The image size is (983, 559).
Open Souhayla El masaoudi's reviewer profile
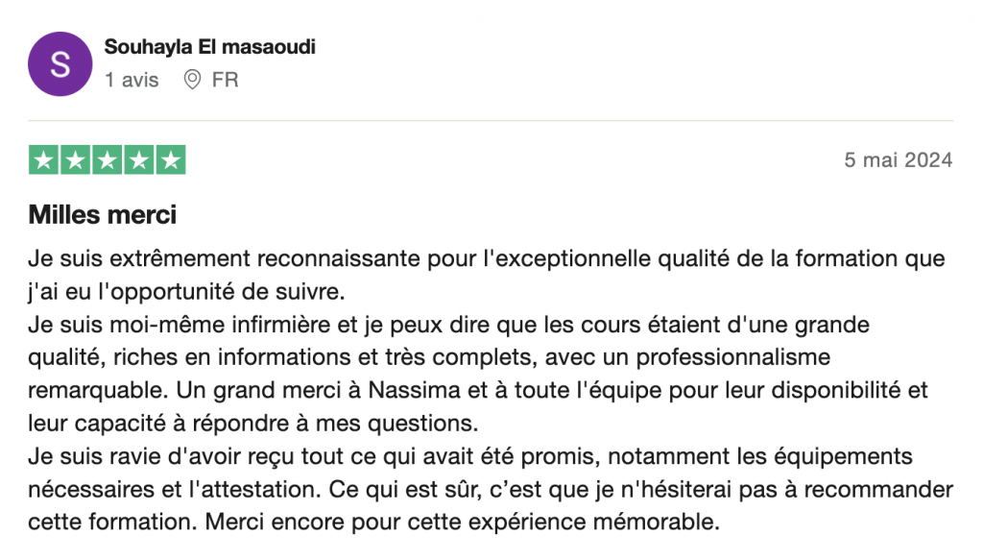tap(209, 47)
